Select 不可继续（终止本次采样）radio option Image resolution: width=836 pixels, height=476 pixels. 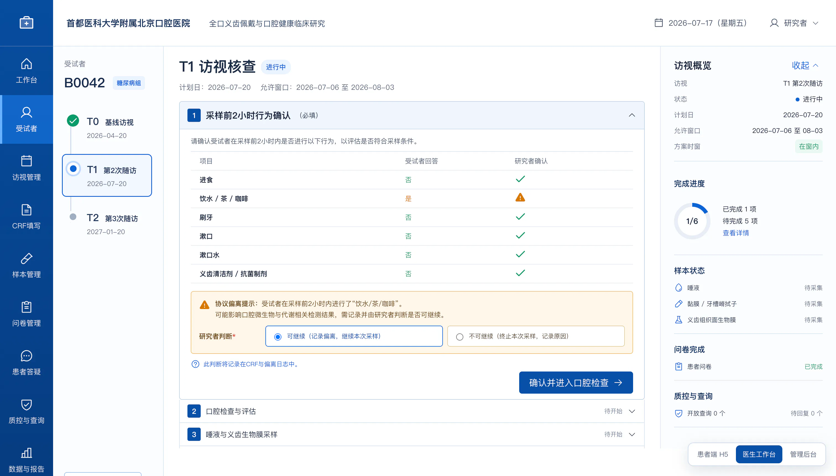point(536,336)
